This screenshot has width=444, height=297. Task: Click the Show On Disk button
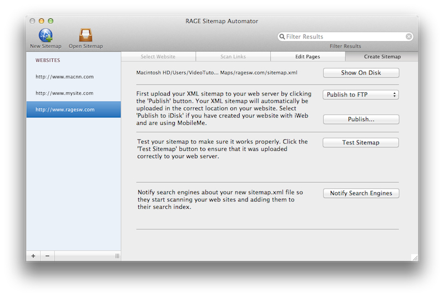(x=361, y=73)
